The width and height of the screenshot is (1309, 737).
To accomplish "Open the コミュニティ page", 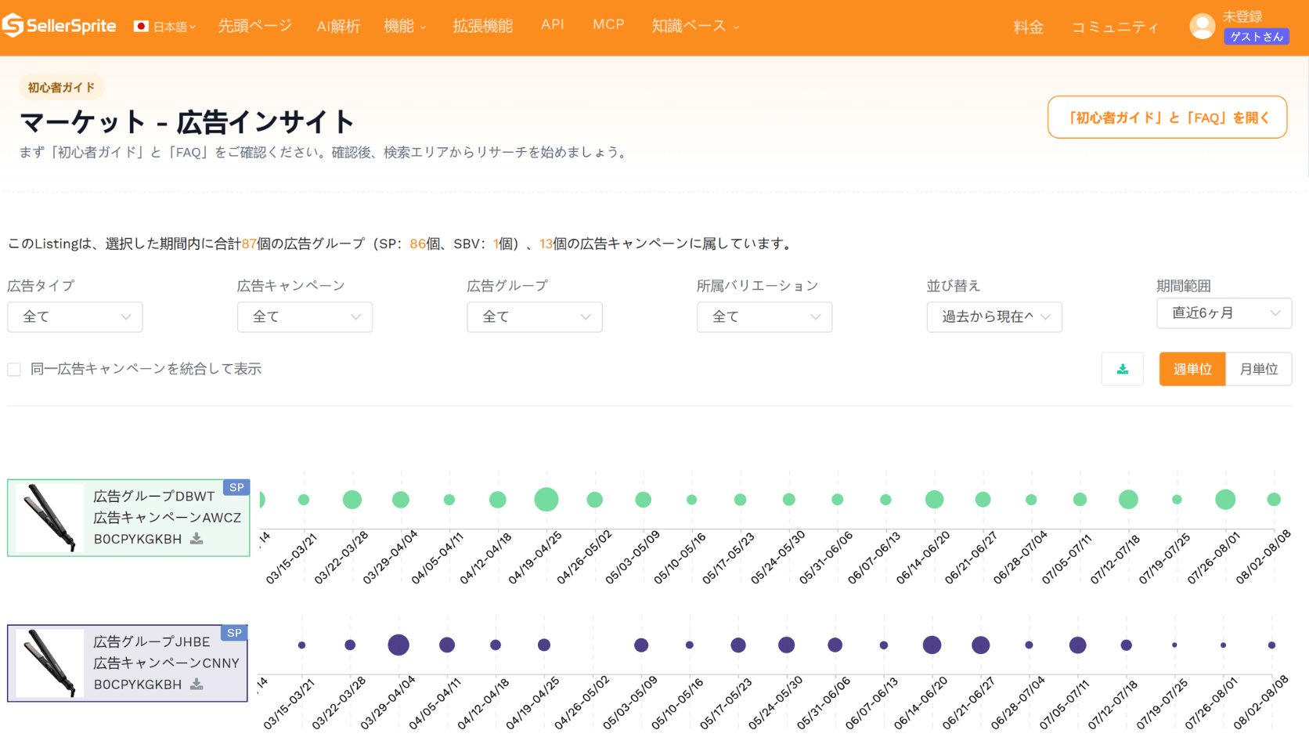I will 1115,27.
